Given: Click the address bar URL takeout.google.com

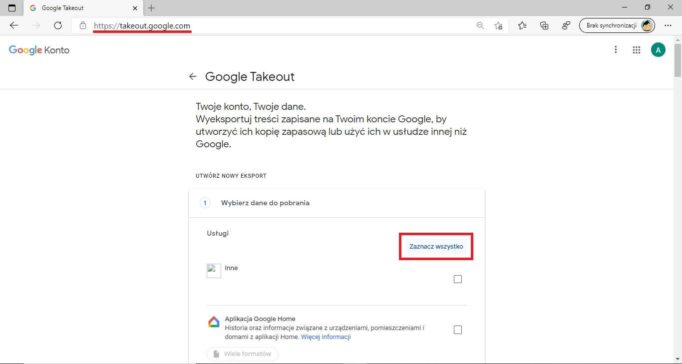Looking at the screenshot, I should tap(142, 25).
